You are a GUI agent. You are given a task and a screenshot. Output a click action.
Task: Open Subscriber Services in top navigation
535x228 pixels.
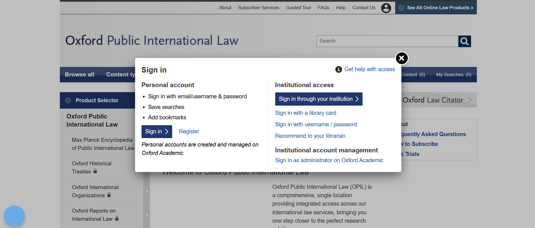point(258,8)
